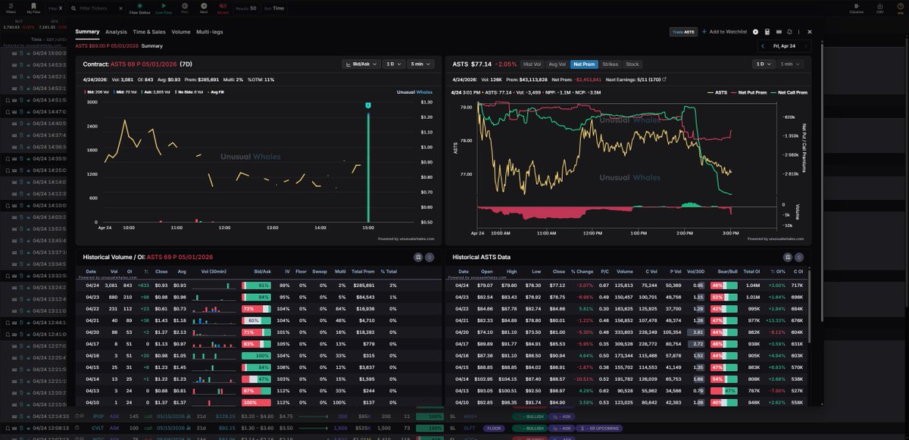This screenshot has height=440, width=909.
Task: Select the Avg Vol chart mode
Action: pos(557,64)
